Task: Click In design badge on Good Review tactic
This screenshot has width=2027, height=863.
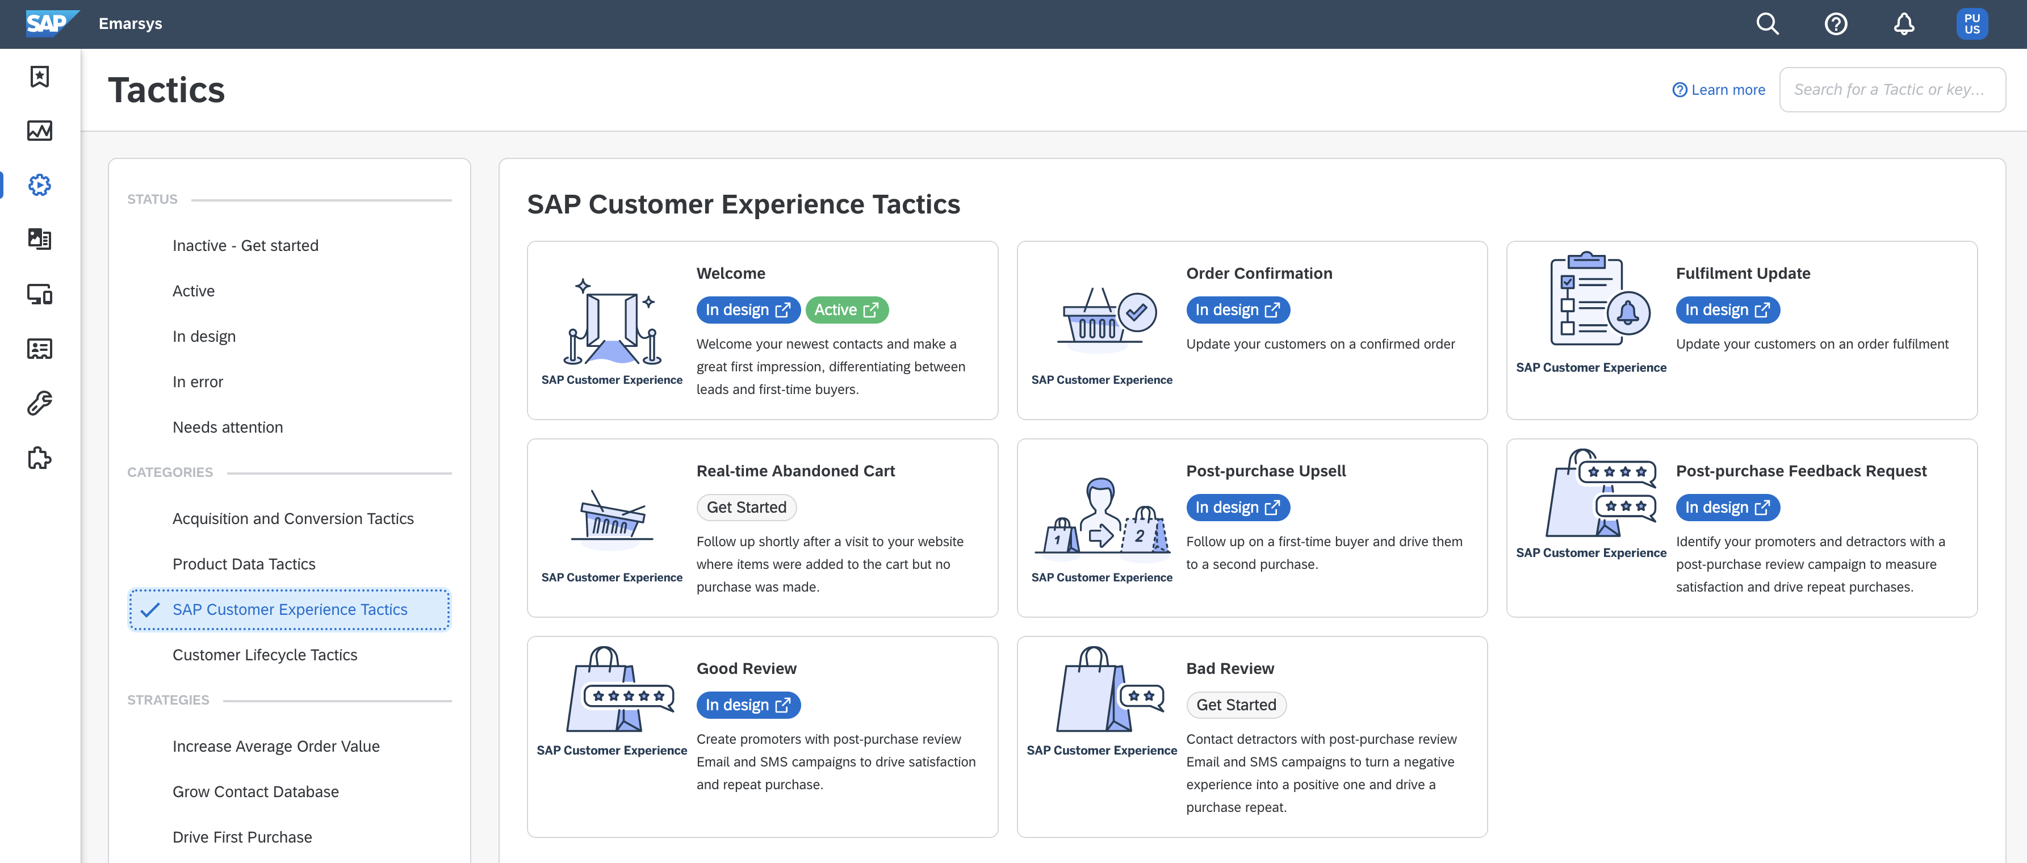Action: coord(746,704)
